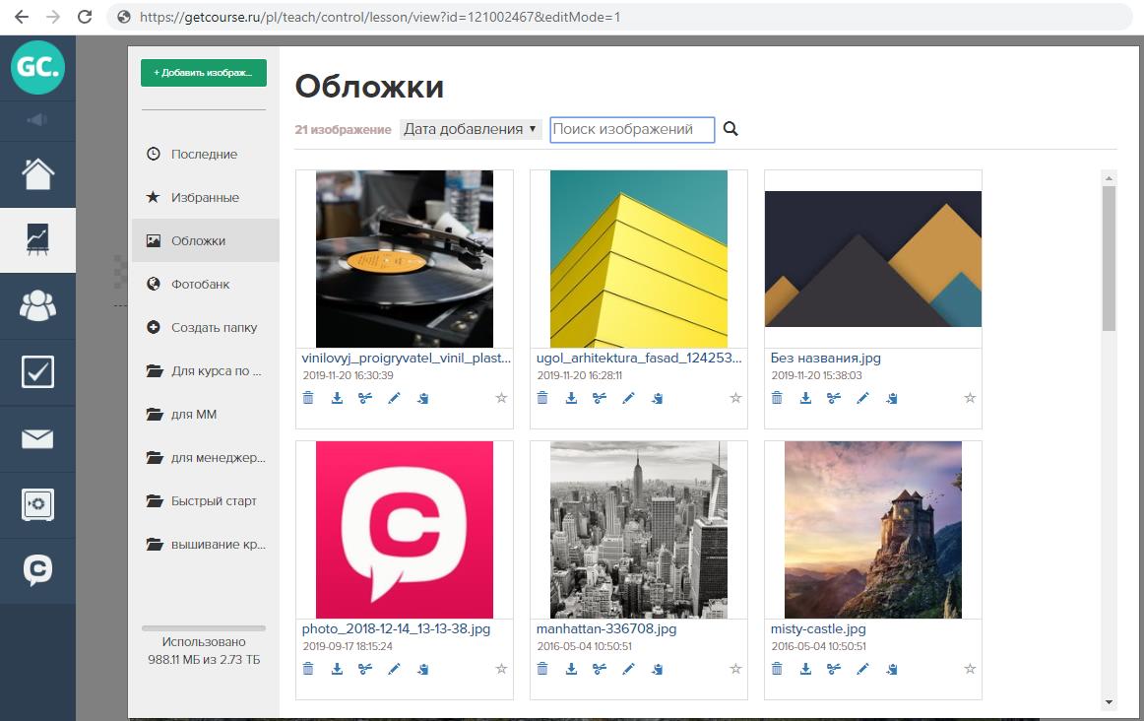Image resolution: width=1144 pixels, height=721 pixels.
Task: Click pencil edit icon under Без названия.jpg
Action: [862, 398]
